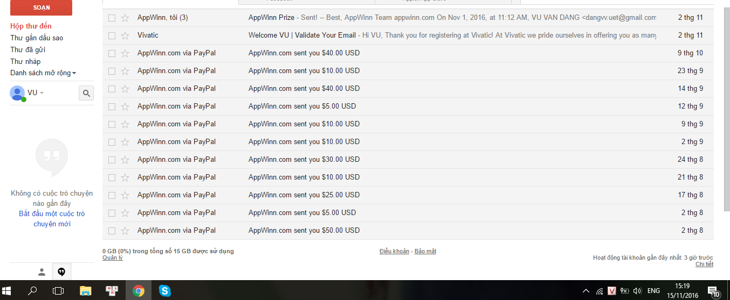Open the AppWinn Prize - Sent! email
The width and height of the screenshot is (730, 300).
click(x=408, y=18)
